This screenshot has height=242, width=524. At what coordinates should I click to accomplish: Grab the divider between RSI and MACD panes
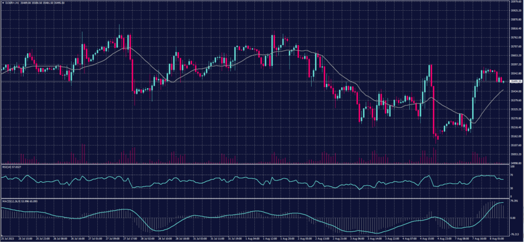256,198
